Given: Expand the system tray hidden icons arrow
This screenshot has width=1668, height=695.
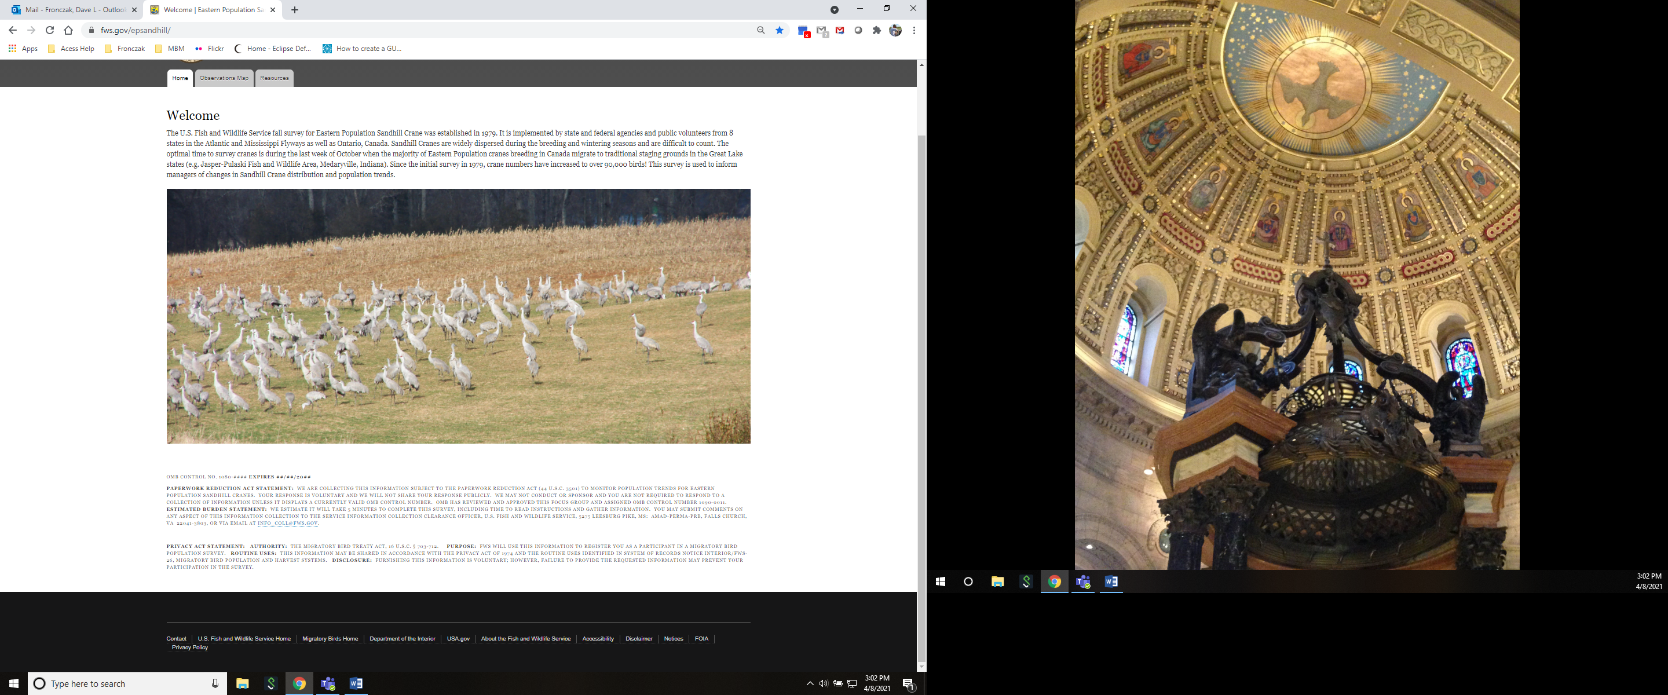Looking at the screenshot, I should (810, 683).
